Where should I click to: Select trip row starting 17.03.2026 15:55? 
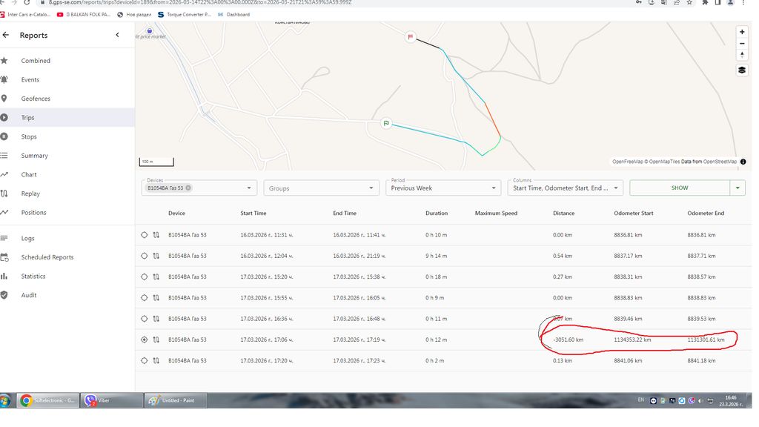145,298
